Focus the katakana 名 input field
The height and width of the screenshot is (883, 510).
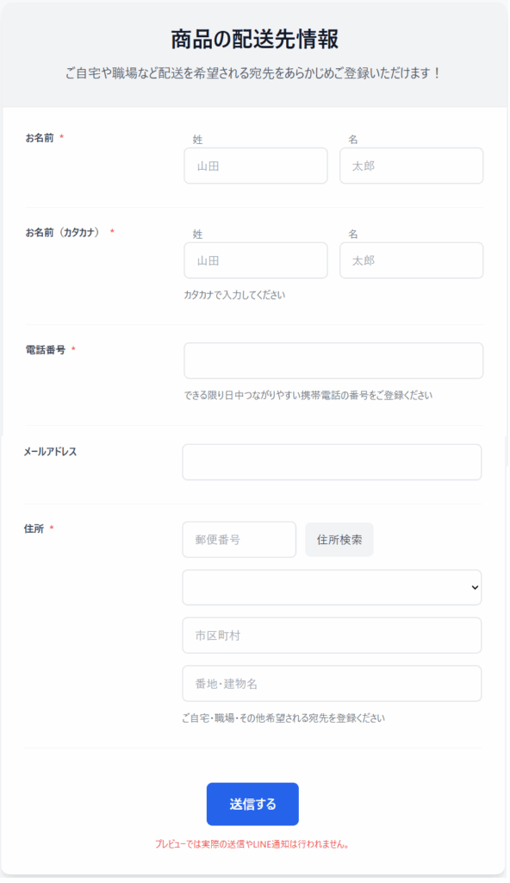coord(411,260)
